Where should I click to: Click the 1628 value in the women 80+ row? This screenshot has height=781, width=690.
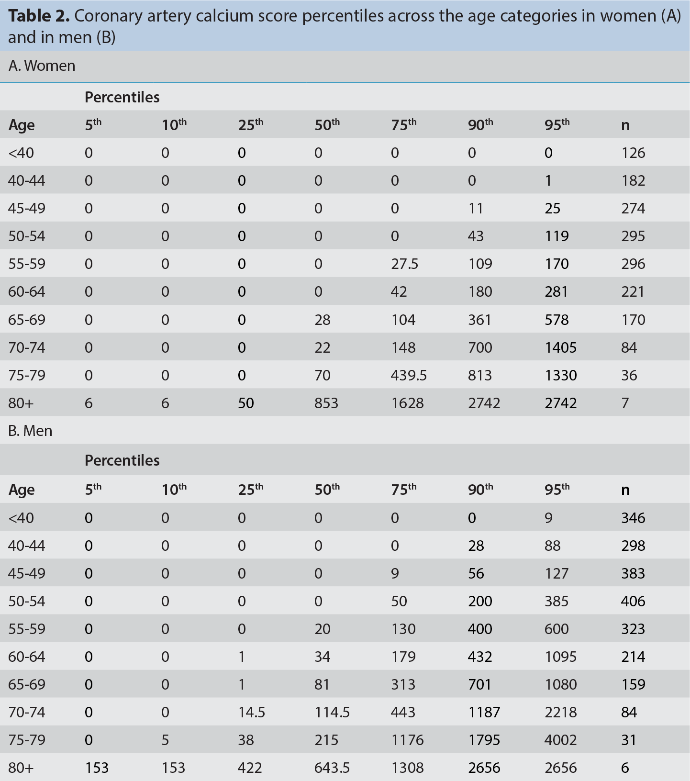tap(407, 403)
